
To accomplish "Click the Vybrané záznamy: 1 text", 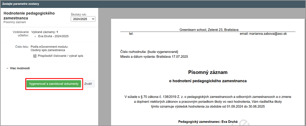I will (45, 32).
